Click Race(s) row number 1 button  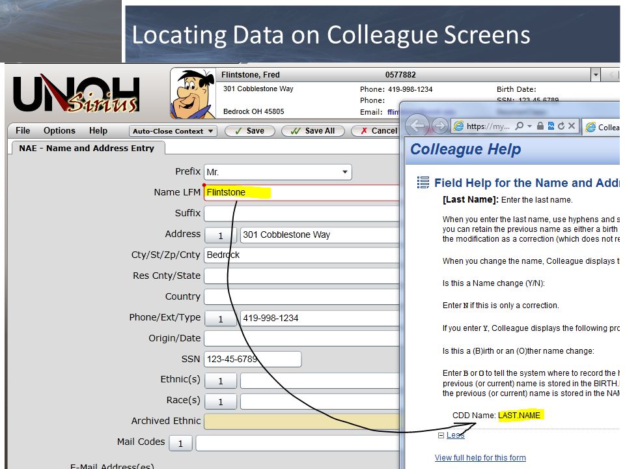pyautogui.click(x=221, y=402)
